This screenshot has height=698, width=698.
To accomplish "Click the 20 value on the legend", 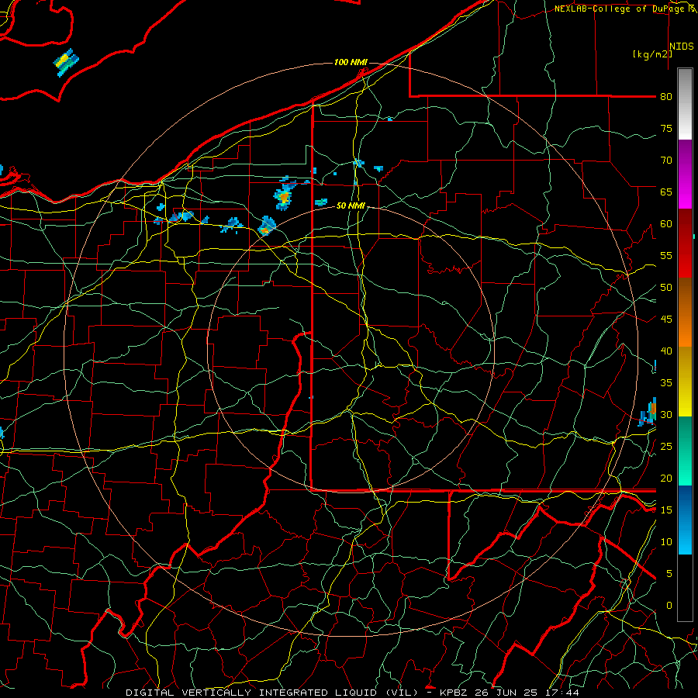I will coord(666,478).
